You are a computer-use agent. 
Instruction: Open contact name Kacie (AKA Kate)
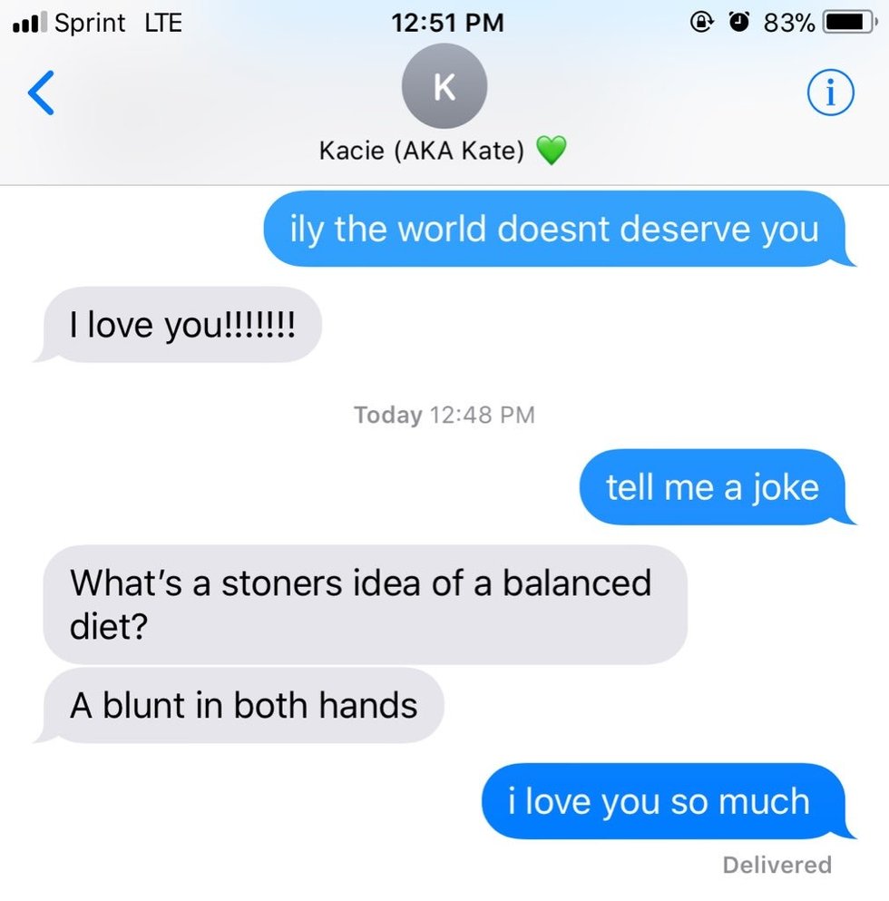[x=422, y=151]
